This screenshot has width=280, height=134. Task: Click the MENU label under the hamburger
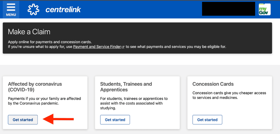11,15
